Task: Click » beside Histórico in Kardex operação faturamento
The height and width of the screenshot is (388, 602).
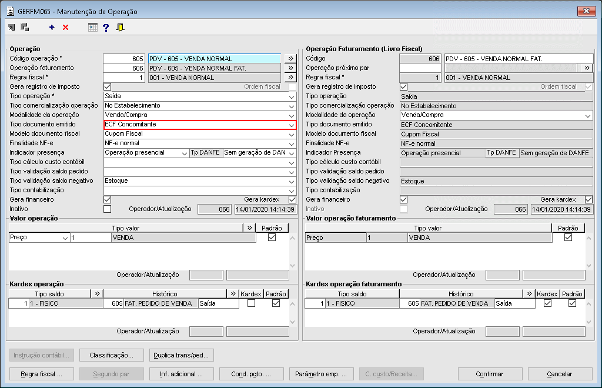Action: pos(529,293)
